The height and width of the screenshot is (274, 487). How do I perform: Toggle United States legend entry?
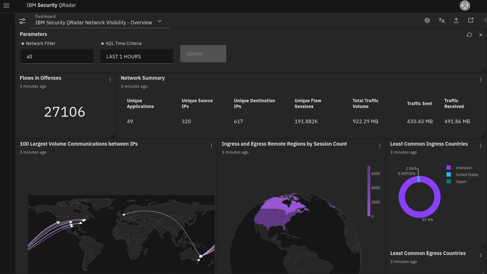(x=462, y=175)
